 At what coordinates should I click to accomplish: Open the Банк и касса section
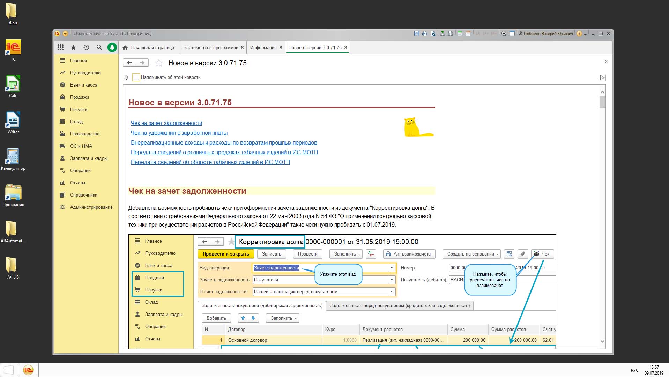pyautogui.click(x=86, y=85)
